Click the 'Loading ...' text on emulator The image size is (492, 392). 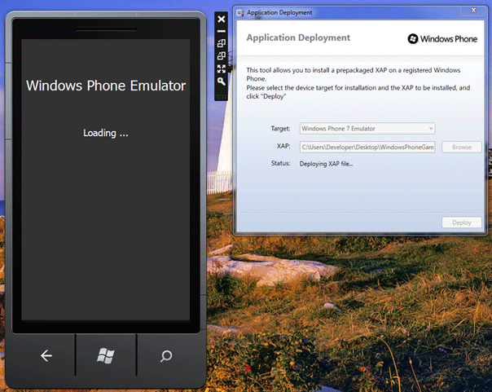106,133
